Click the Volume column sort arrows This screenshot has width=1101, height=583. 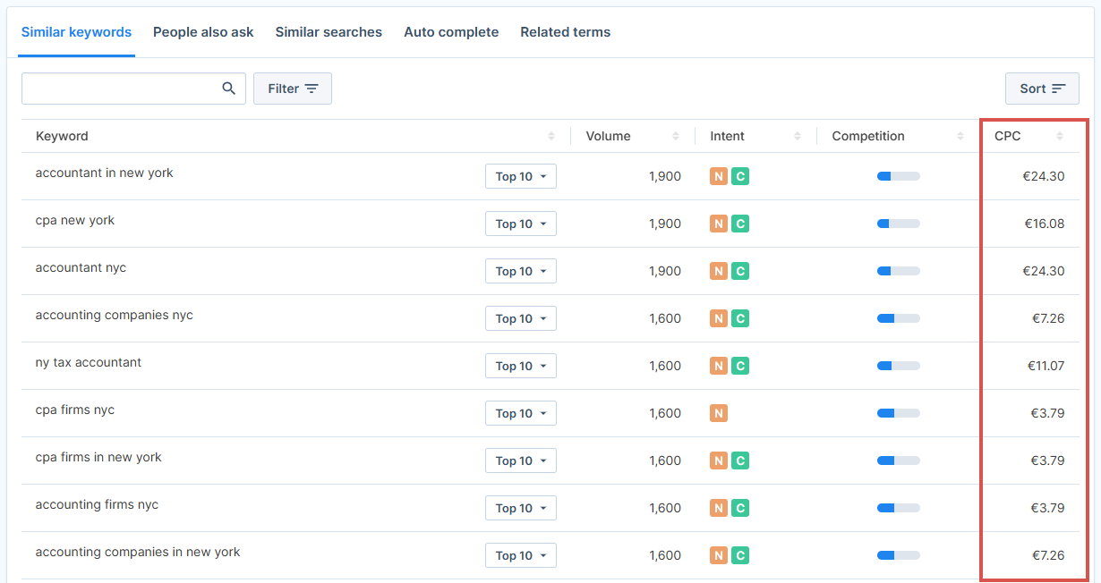pyautogui.click(x=676, y=136)
